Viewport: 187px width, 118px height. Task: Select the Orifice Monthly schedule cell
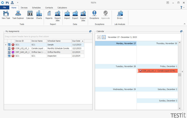point(59,52)
